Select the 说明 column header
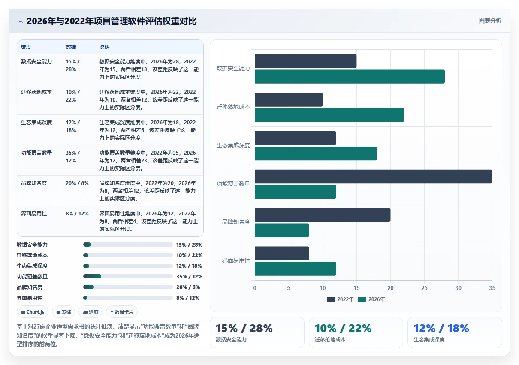Viewport: 519px width, 365px height. pos(104,47)
